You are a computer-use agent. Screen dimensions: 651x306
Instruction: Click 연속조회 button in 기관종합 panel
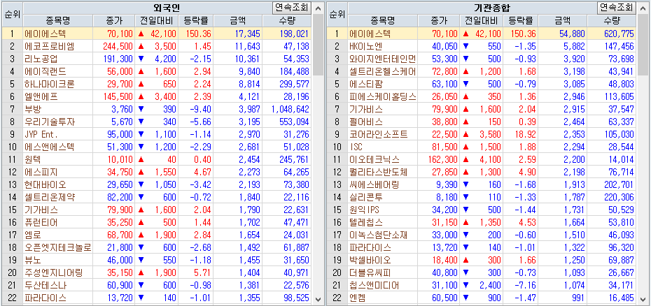pyautogui.click(x=616, y=8)
